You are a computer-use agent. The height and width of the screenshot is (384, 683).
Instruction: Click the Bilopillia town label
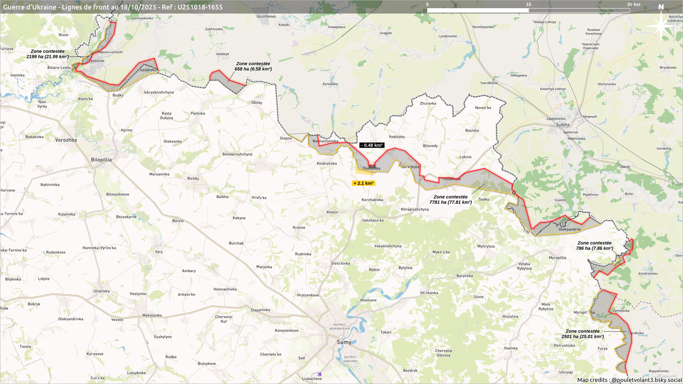point(101,160)
